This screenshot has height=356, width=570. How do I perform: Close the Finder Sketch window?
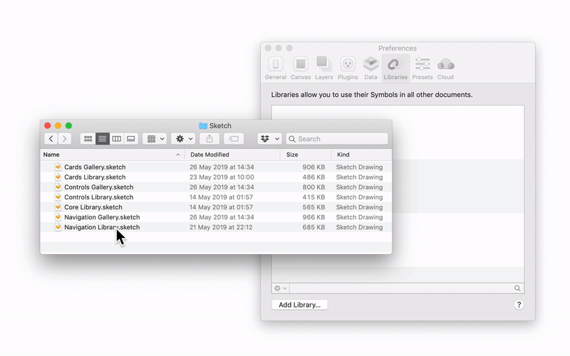pos(47,126)
